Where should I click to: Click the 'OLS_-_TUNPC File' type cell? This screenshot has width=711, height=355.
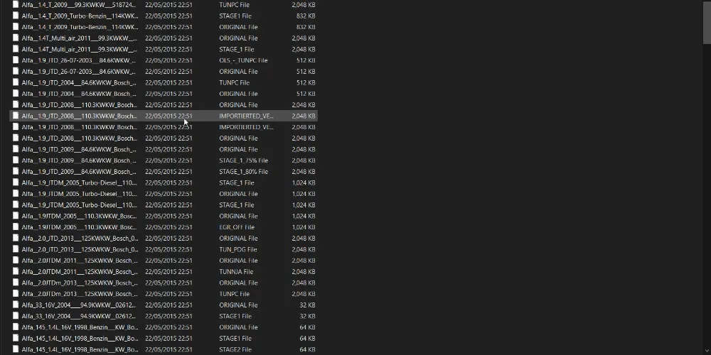243,60
